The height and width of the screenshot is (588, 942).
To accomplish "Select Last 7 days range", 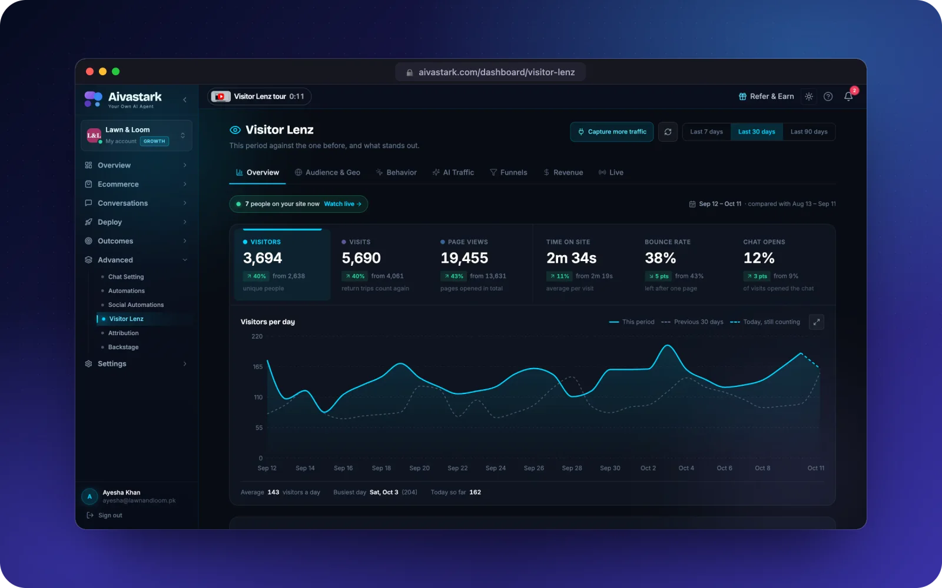I will pyautogui.click(x=706, y=132).
